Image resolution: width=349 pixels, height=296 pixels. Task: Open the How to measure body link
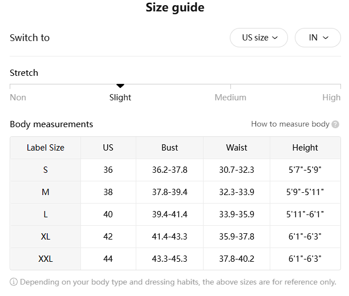290,124
